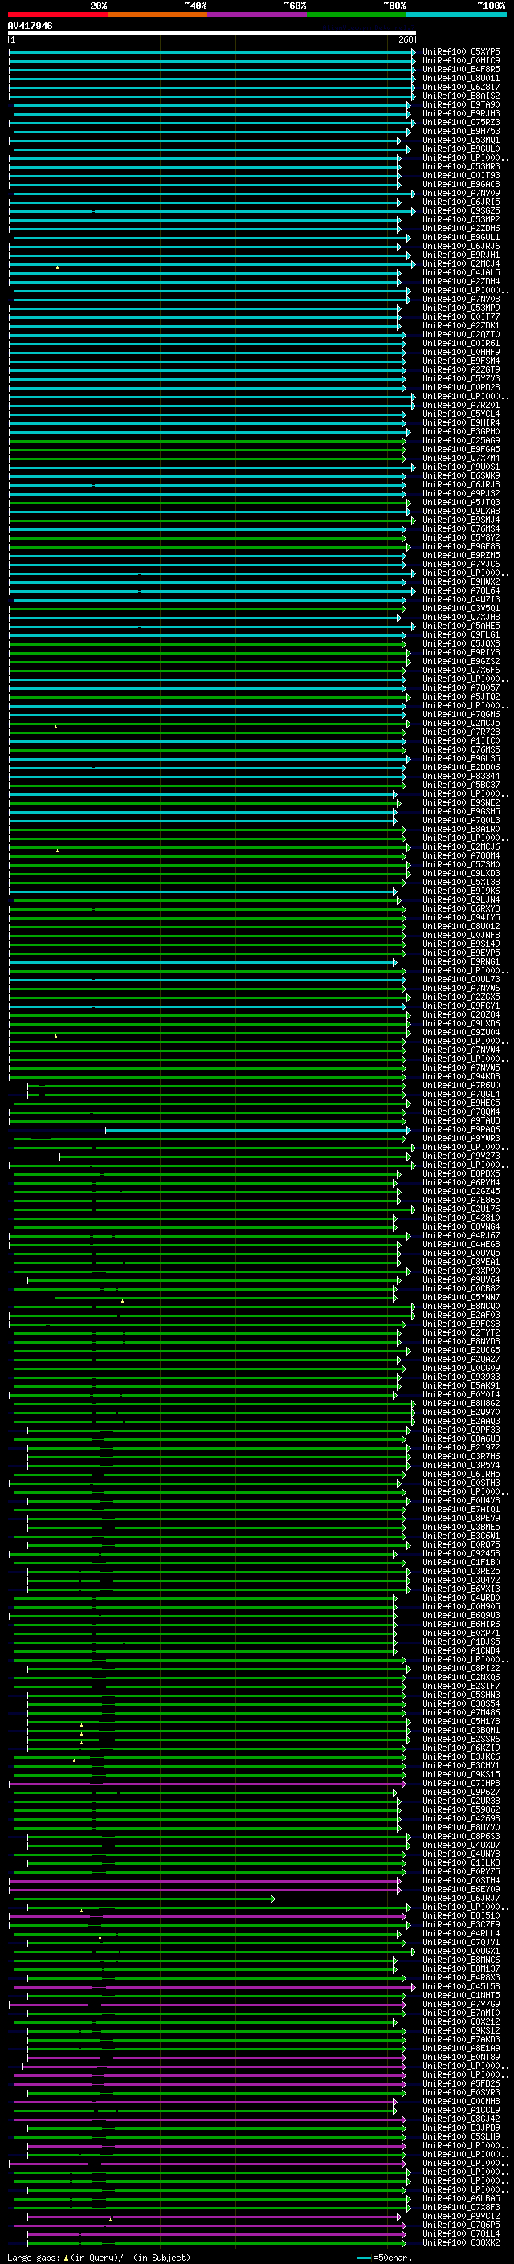Screen dimensions: 514x2264
Task: Click label UniRef100_B9SMJ4
Action: pos(461,520)
